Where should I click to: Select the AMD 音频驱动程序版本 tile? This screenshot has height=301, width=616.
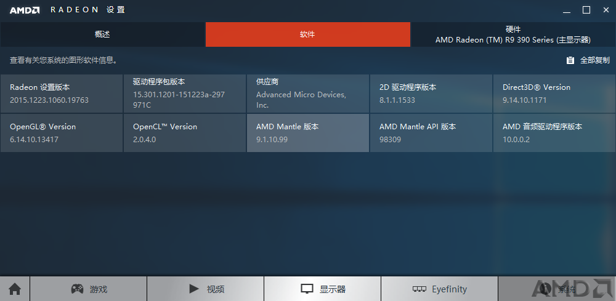(554, 133)
